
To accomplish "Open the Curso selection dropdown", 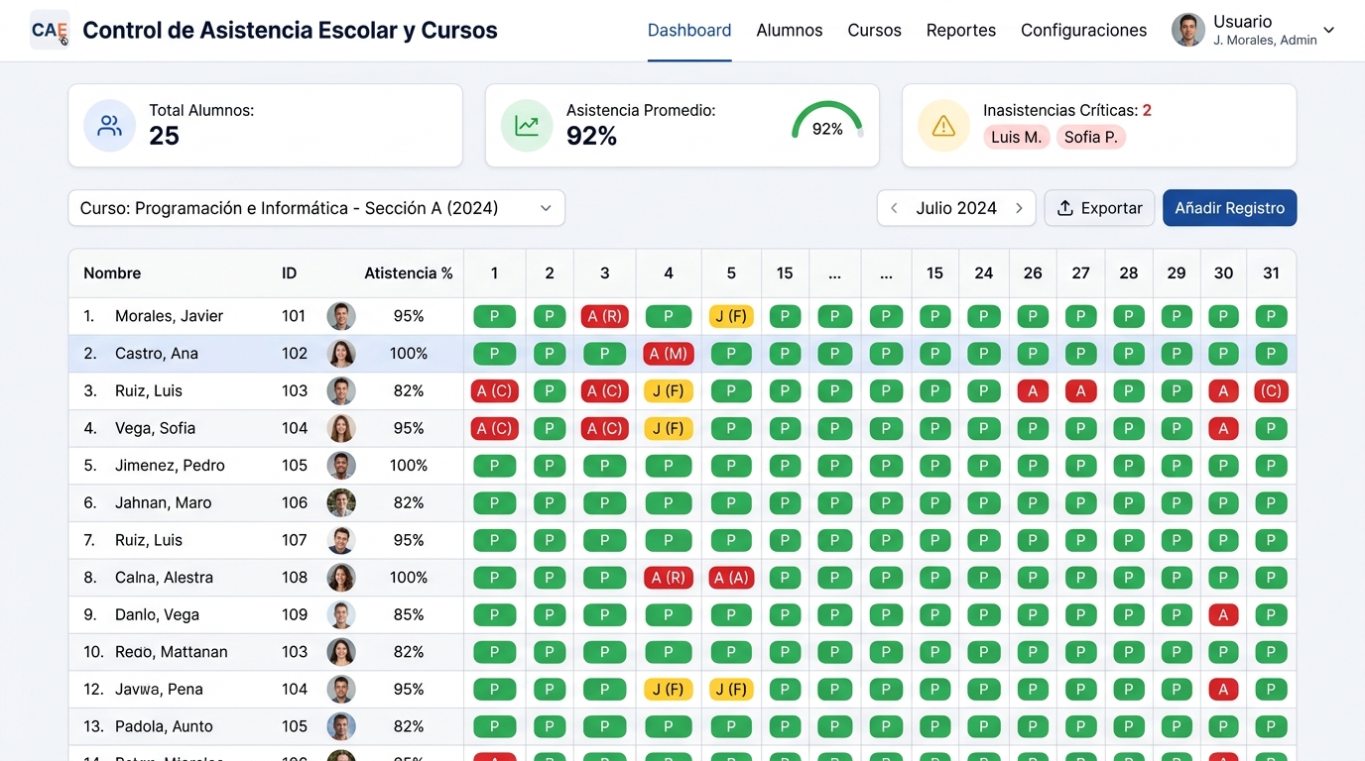I will (x=316, y=208).
